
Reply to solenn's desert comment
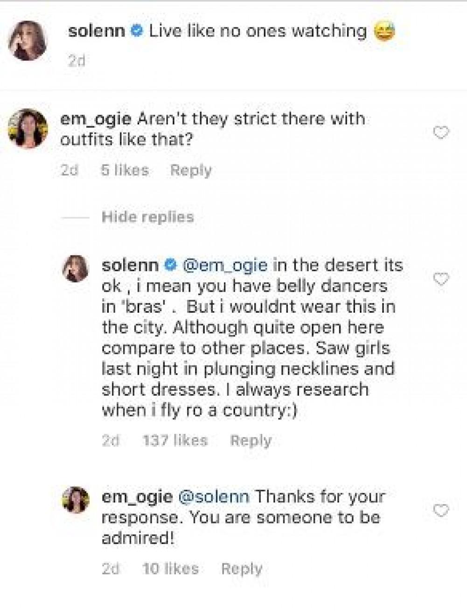[x=251, y=440]
